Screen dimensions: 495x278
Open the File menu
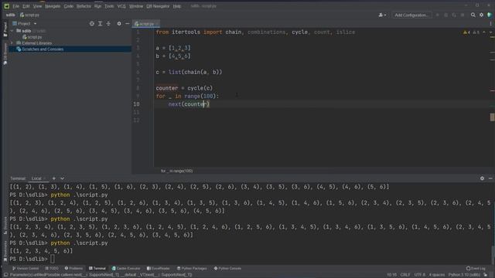click(15, 6)
